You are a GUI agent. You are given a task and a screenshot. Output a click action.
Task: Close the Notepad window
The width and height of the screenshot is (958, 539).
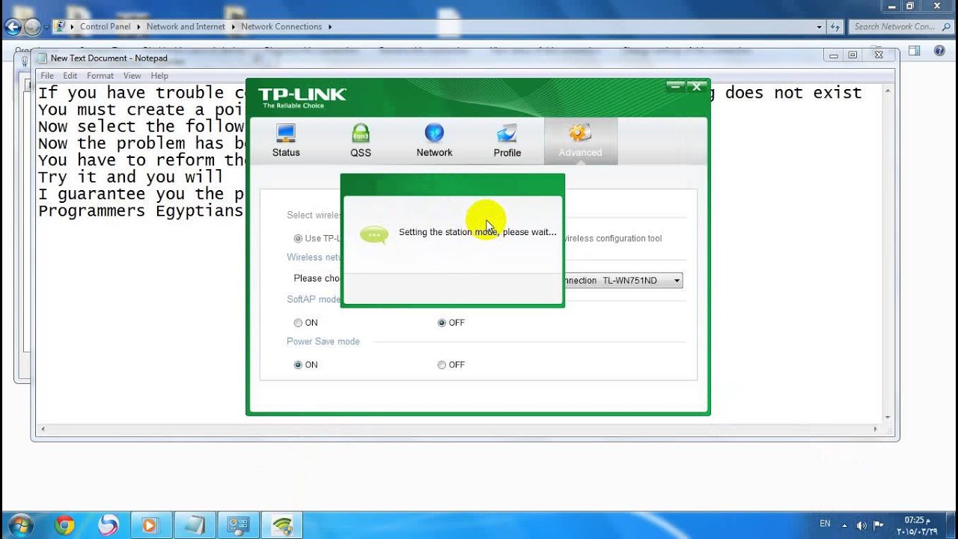pos(879,55)
